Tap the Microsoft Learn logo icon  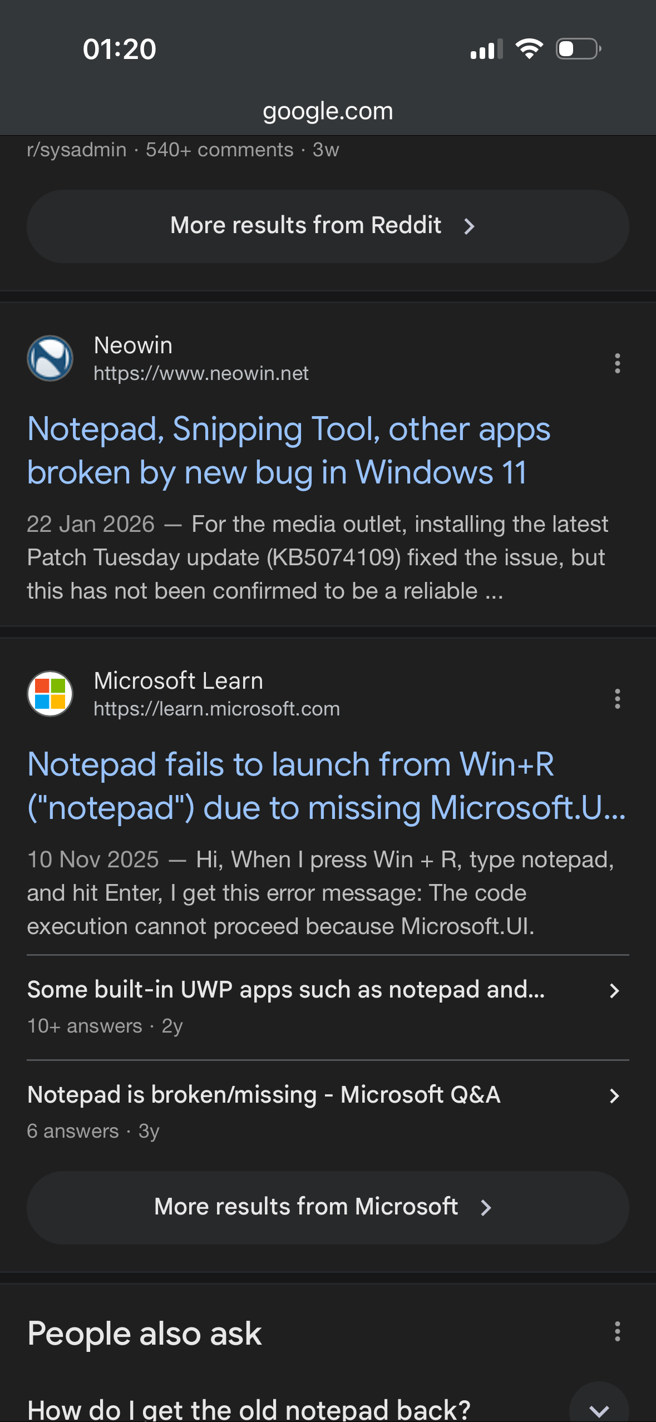[x=50, y=694]
